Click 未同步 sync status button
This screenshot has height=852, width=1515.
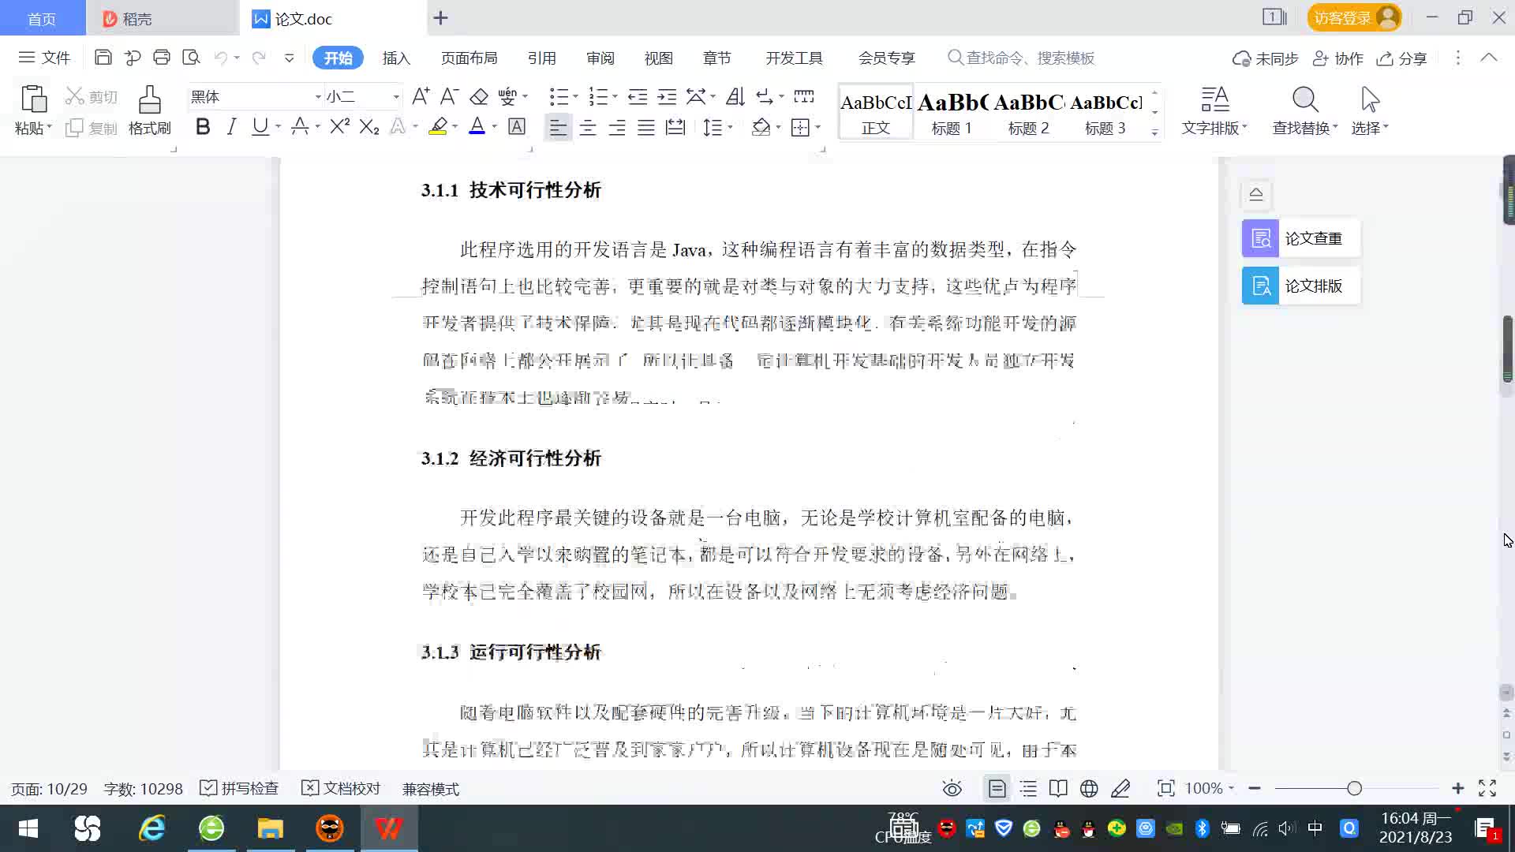click(1266, 58)
